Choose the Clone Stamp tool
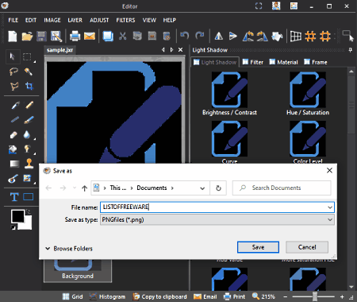 (x=29, y=164)
